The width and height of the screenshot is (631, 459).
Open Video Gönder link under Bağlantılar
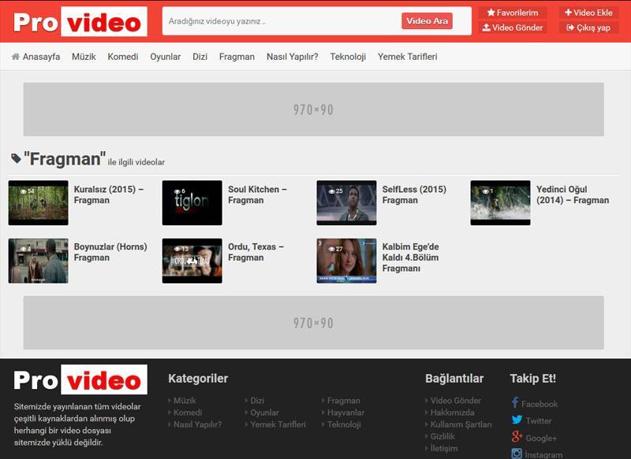[456, 401]
